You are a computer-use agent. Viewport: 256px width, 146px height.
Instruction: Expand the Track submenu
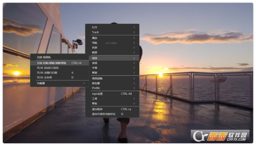[x=112, y=32]
